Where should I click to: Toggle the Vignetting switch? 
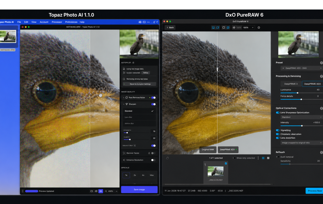[278, 130]
